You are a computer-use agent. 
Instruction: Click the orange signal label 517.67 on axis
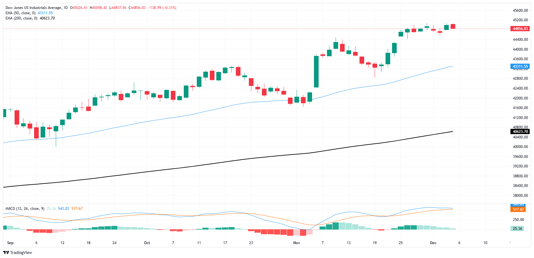coord(518,209)
